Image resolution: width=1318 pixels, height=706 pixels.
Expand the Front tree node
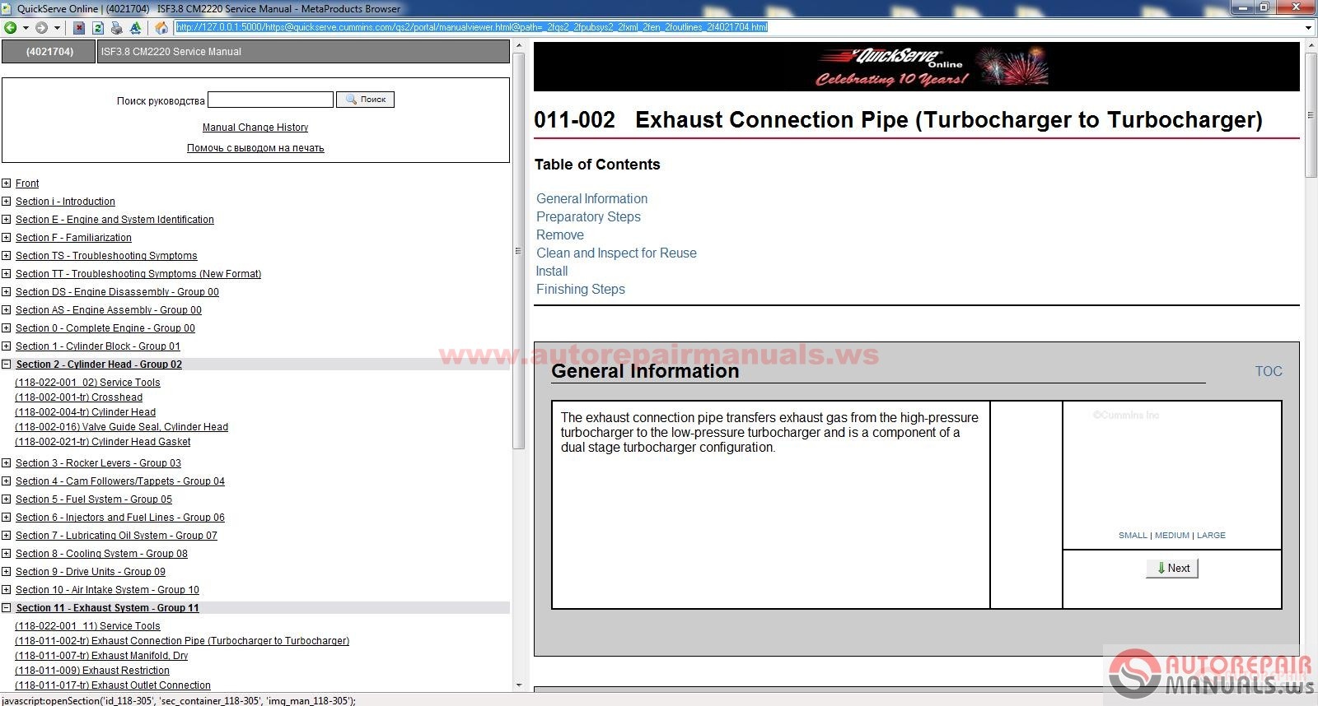click(x=7, y=183)
